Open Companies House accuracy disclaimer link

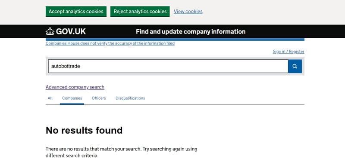[x=110, y=43]
